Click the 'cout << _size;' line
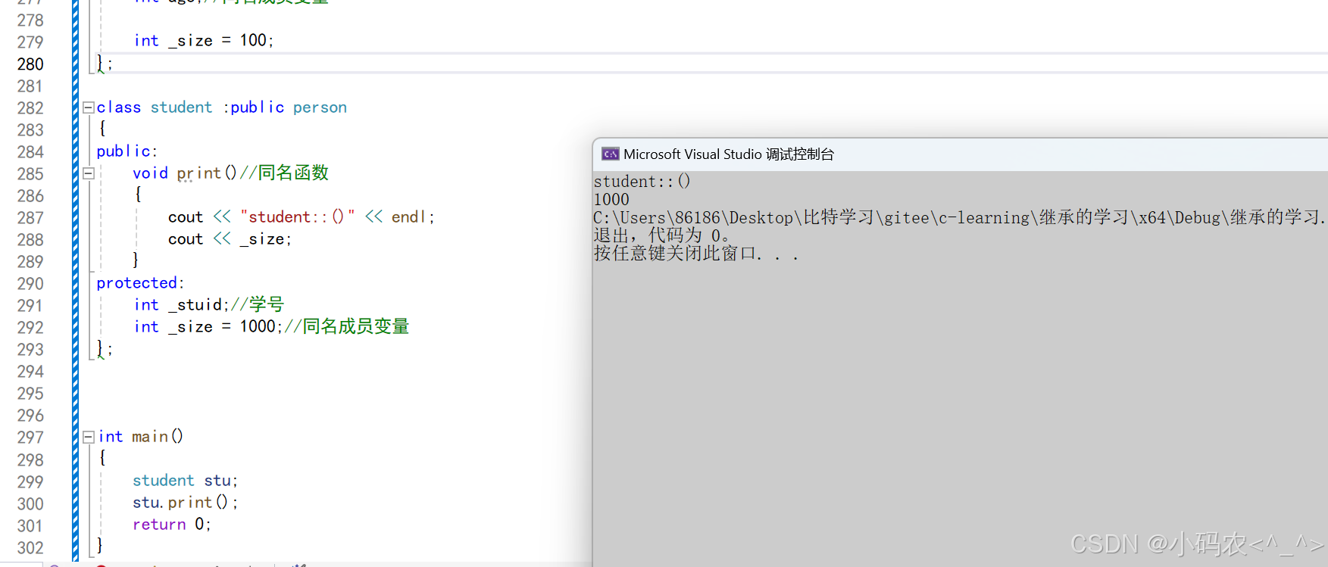Screen dimensions: 1328x567 230,239
